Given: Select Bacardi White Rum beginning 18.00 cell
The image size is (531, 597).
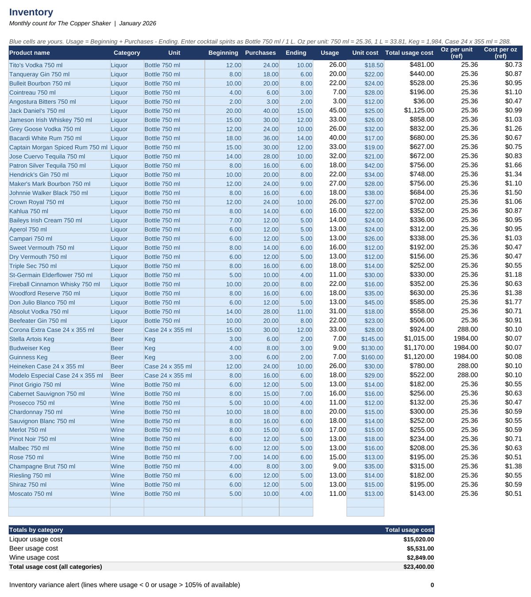Looking at the screenshot, I should click(x=223, y=138).
